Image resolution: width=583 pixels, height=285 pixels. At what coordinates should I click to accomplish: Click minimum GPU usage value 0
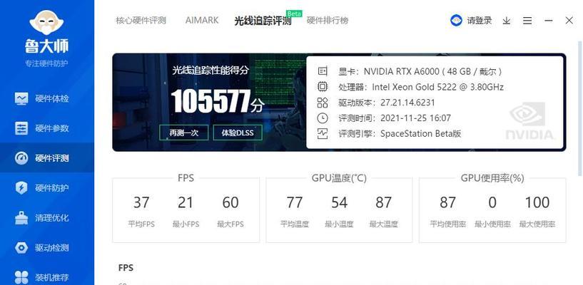point(492,202)
